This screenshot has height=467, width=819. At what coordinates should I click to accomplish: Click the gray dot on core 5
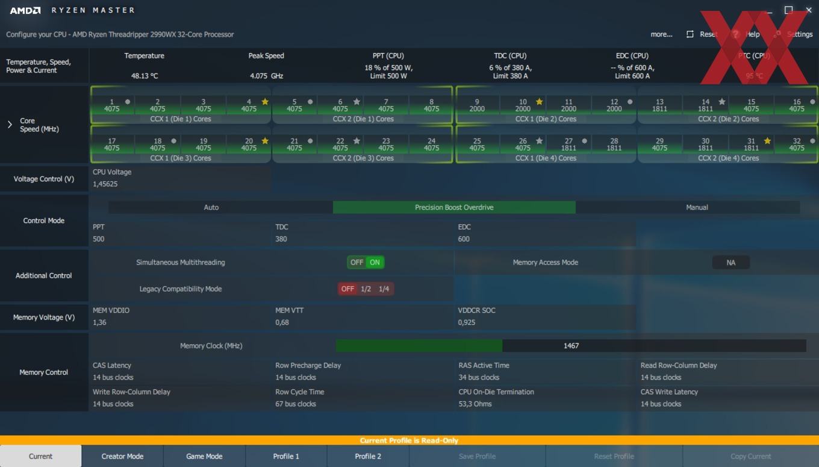tap(310, 102)
